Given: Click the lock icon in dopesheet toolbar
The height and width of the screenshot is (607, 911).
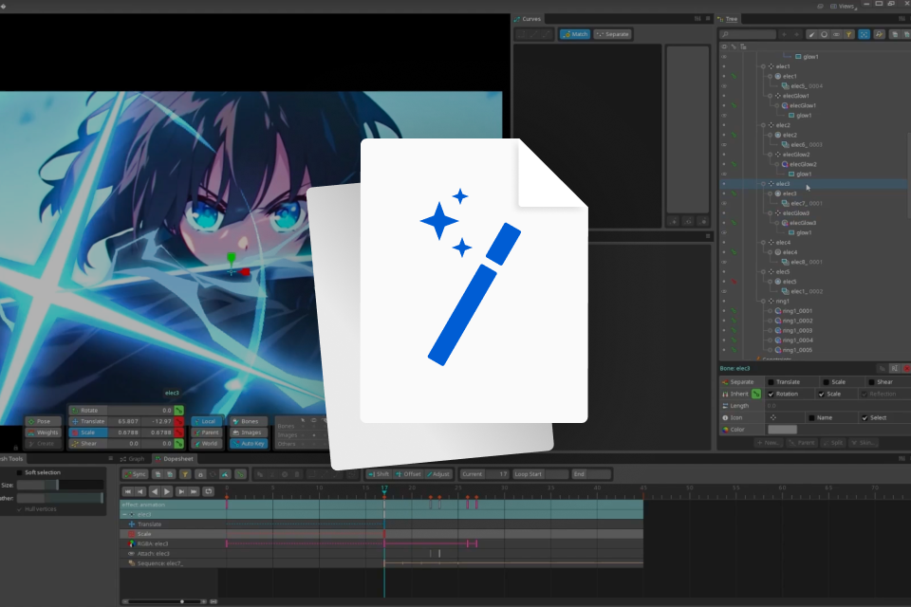Looking at the screenshot, I should tap(200, 474).
